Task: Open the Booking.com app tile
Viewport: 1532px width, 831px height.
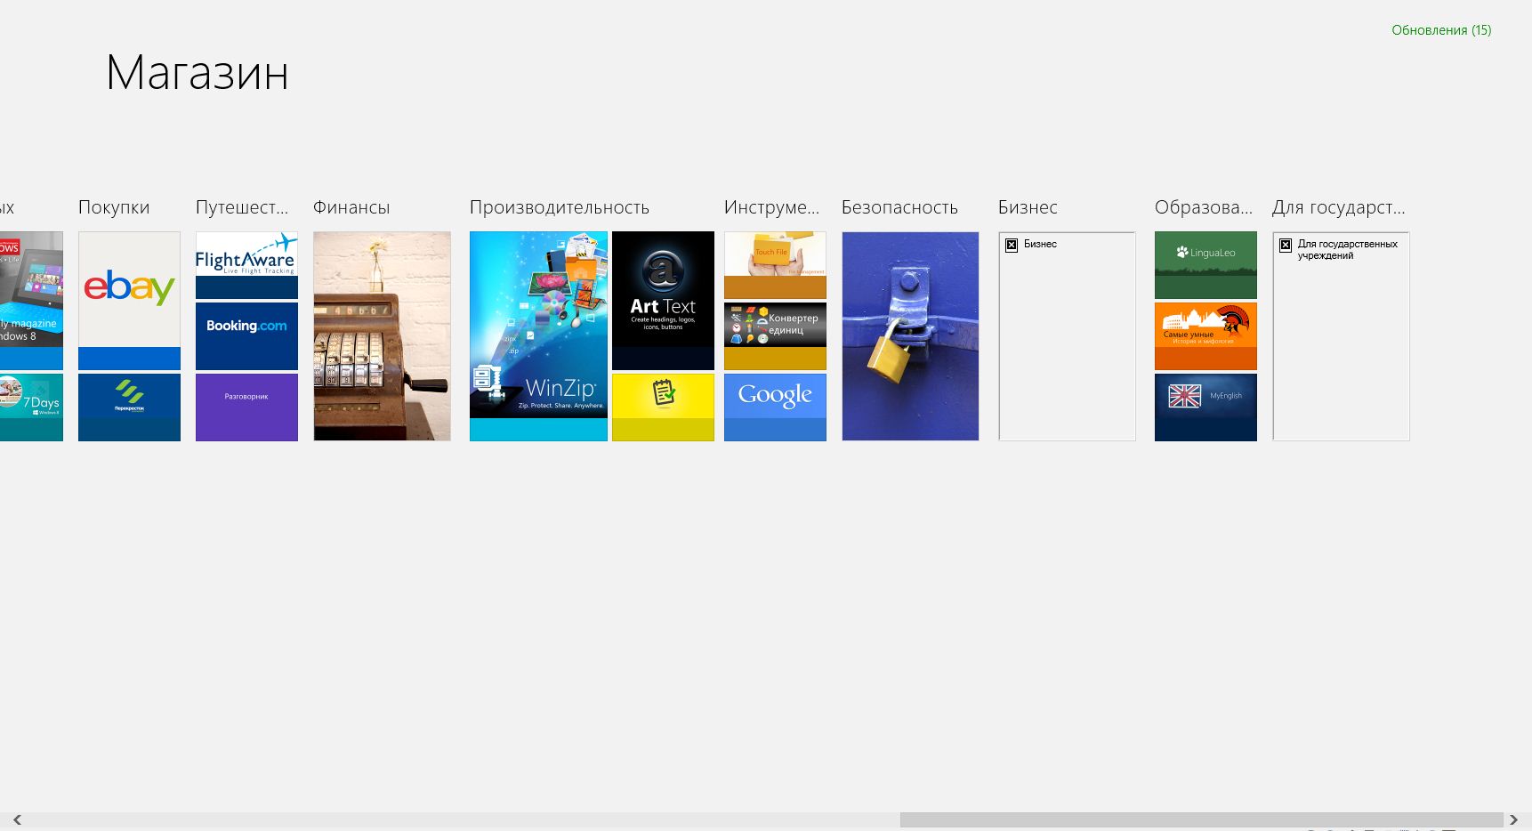Action: click(x=246, y=336)
